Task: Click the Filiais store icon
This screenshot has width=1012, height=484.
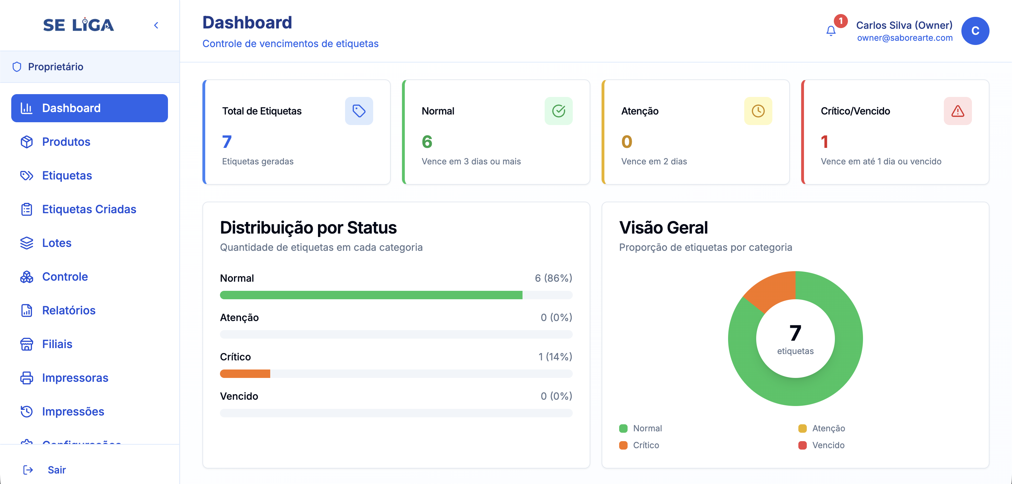Action: point(27,344)
